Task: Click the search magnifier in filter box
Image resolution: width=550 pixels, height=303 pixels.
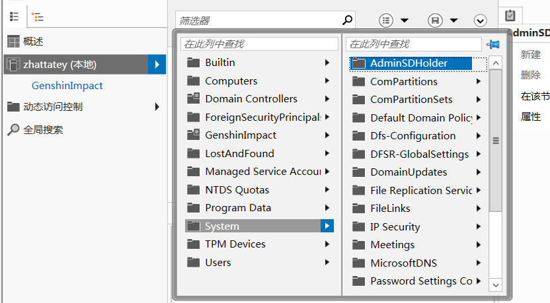Action: pos(347,20)
